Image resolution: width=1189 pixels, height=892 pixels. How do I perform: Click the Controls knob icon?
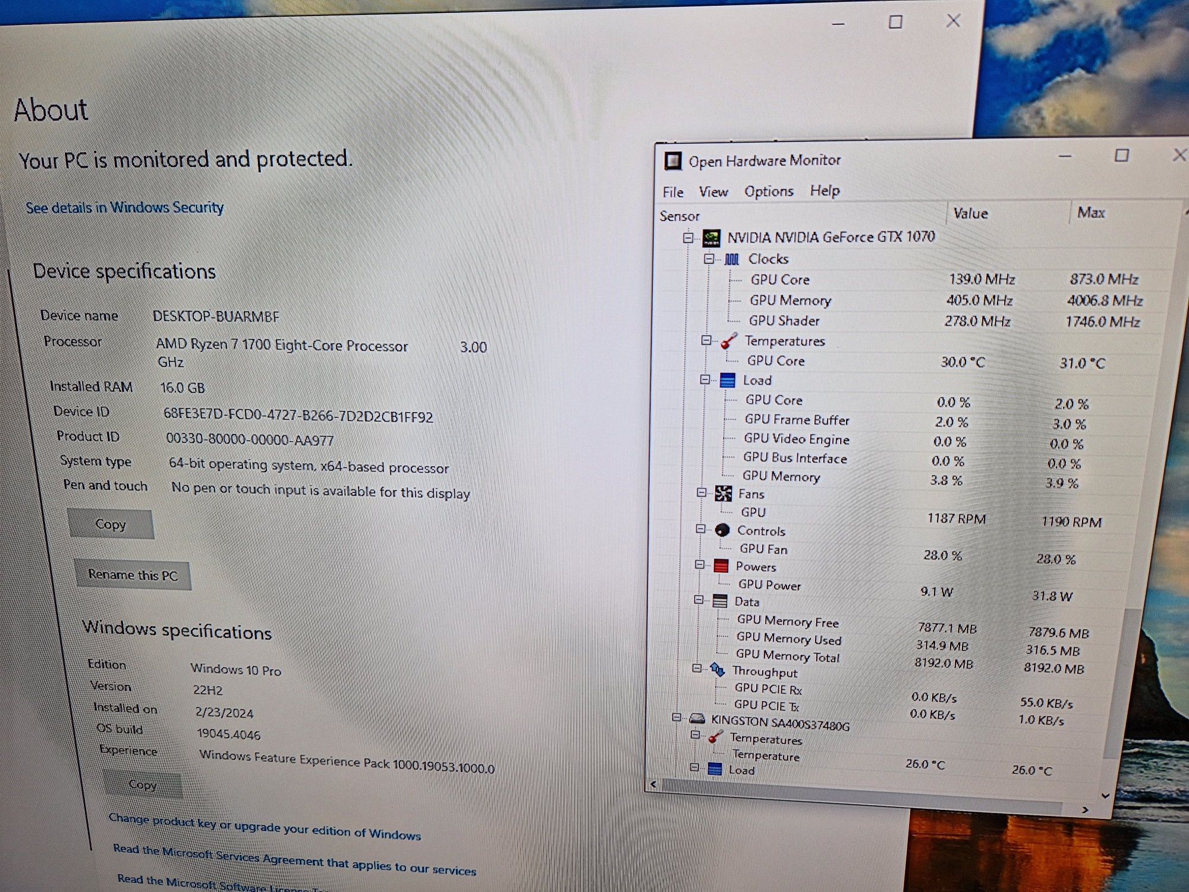pos(722,530)
